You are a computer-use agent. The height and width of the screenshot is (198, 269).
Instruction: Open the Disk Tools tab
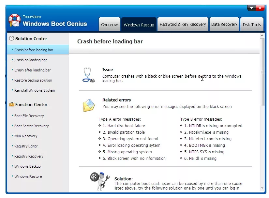(252, 25)
